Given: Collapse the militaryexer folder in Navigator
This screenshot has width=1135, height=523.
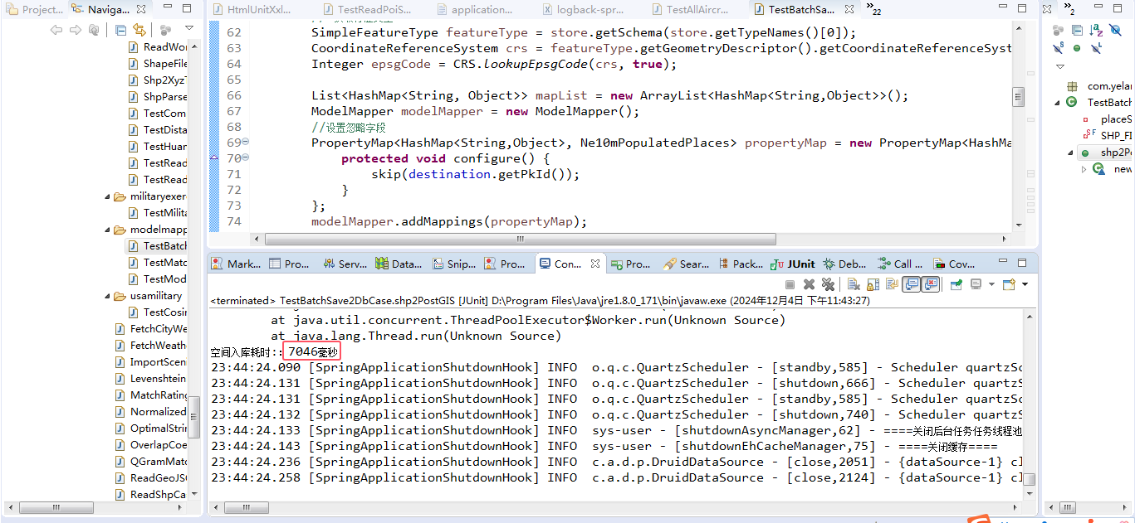Looking at the screenshot, I should click(x=108, y=196).
